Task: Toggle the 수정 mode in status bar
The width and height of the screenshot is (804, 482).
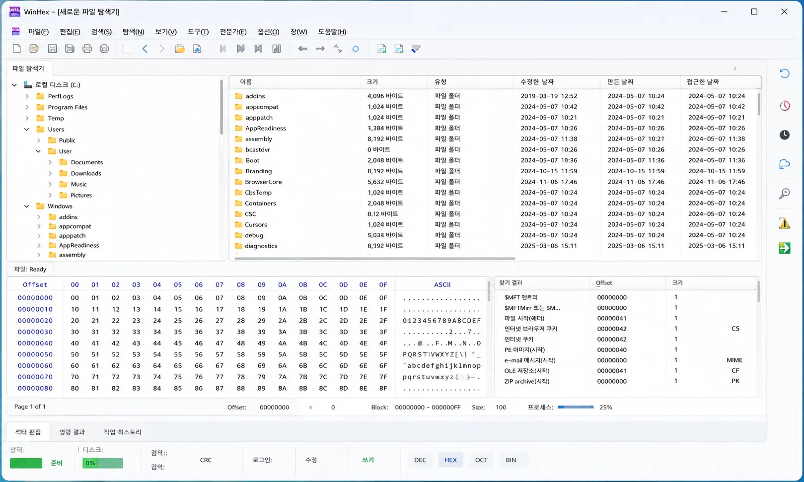Action: click(x=311, y=460)
